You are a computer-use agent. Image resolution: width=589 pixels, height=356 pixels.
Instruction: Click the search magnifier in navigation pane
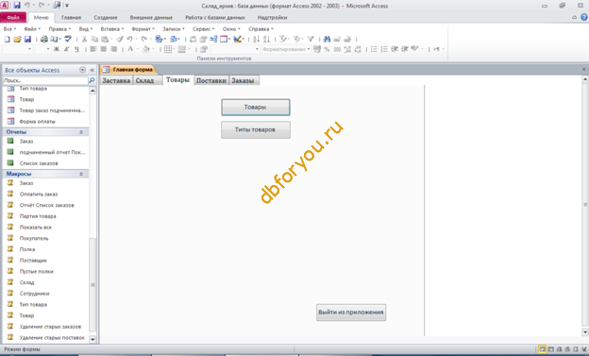coord(92,80)
